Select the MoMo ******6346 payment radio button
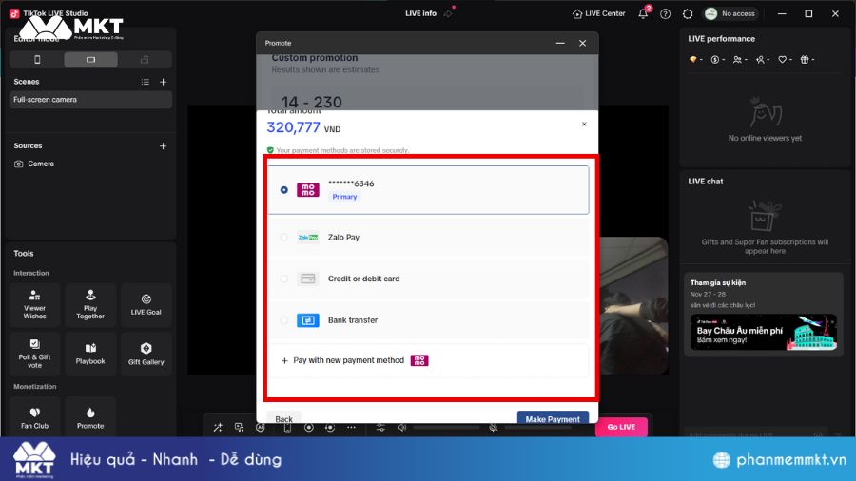 coord(283,190)
